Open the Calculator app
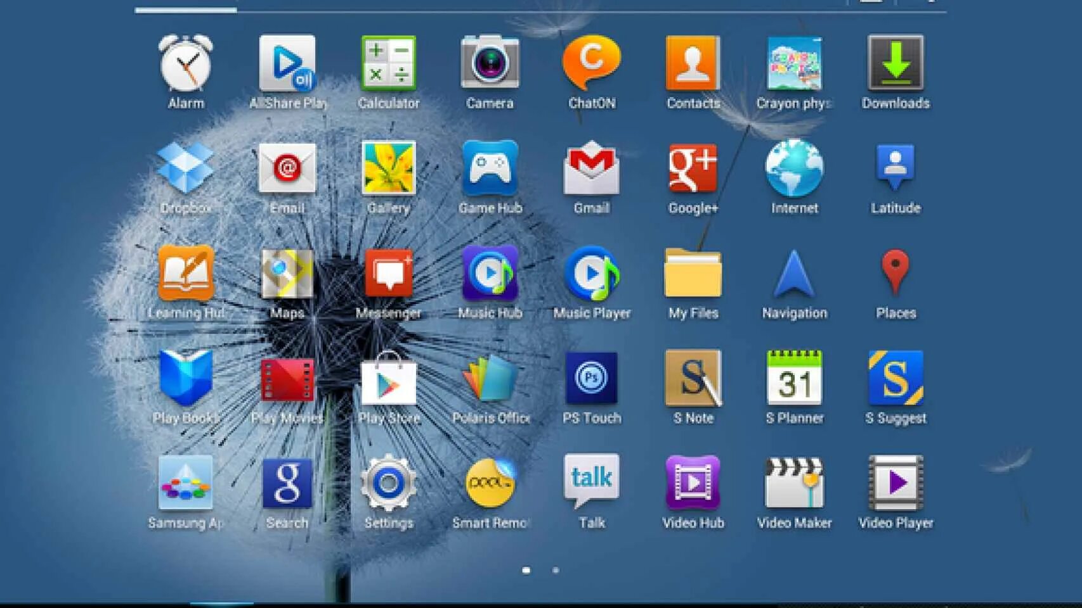The width and height of the screenshot is (1082, 608). [389, 64]
